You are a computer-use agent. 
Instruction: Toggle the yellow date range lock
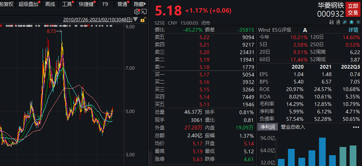pyautogui.click(x=142, y=19)
